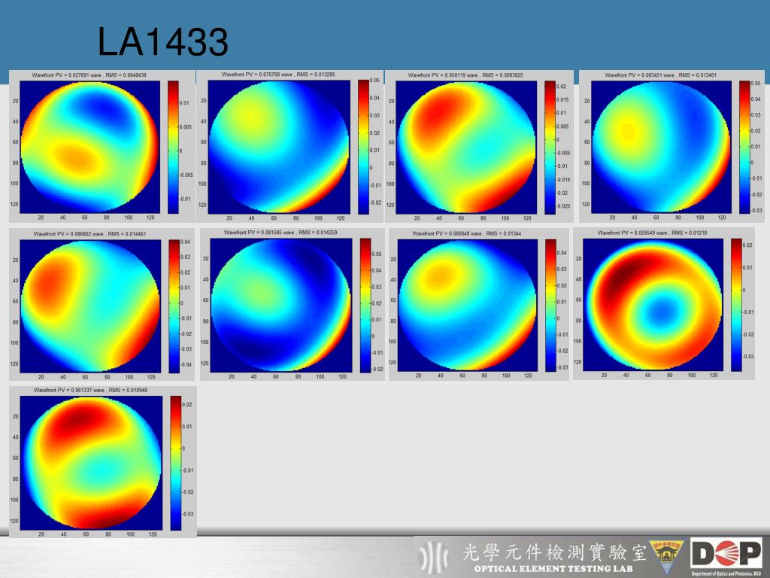
Task: Click 'OPTICAL ELEMENT TESTING LAB' footer text
Action: pos(553,569)
